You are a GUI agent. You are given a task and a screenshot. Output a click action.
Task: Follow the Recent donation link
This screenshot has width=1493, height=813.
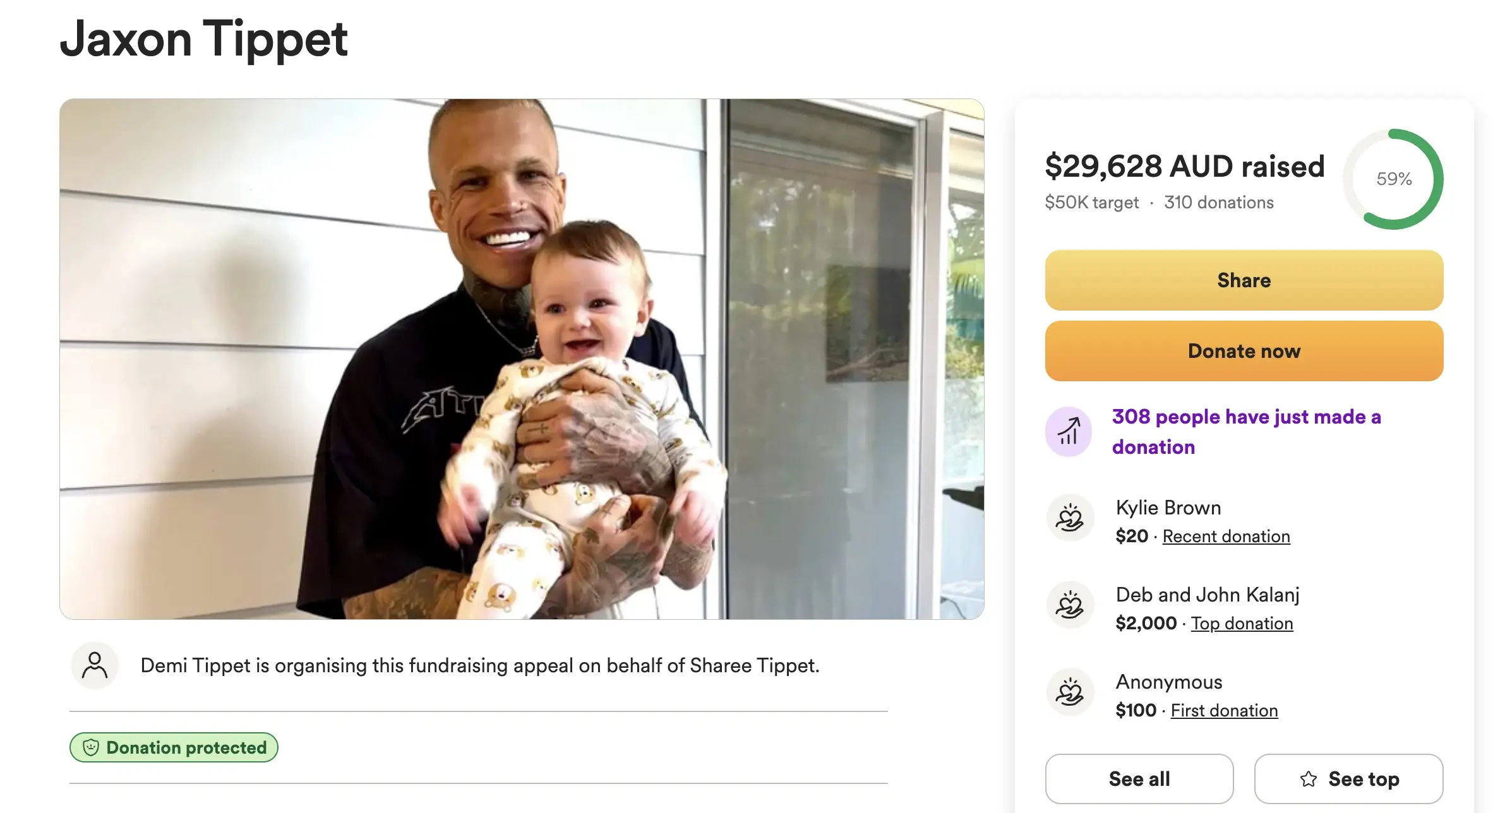tap(1226, 537)
